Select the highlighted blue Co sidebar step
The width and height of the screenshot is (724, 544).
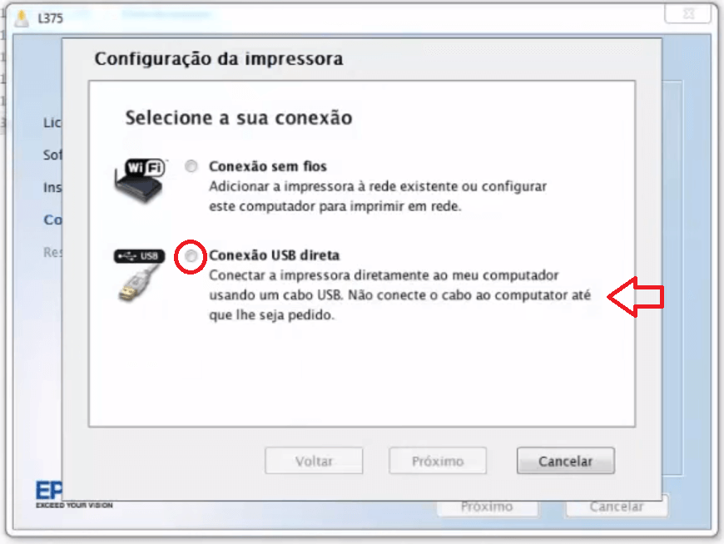(x=52, y=220)
